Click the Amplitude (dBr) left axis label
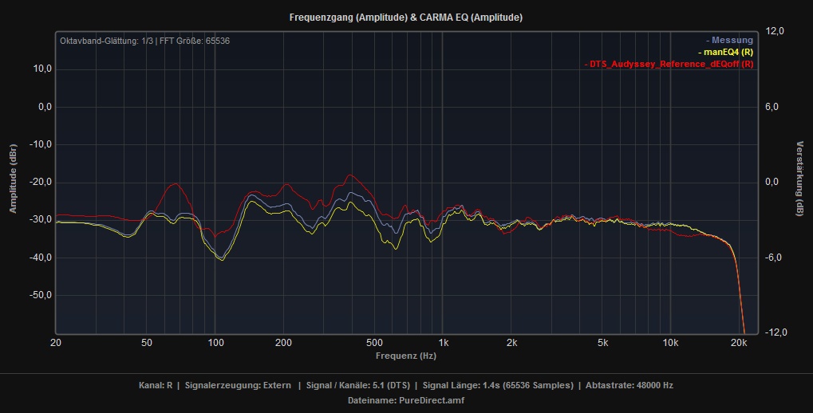This screenshot has width=813, height=413. pos(13,181)
